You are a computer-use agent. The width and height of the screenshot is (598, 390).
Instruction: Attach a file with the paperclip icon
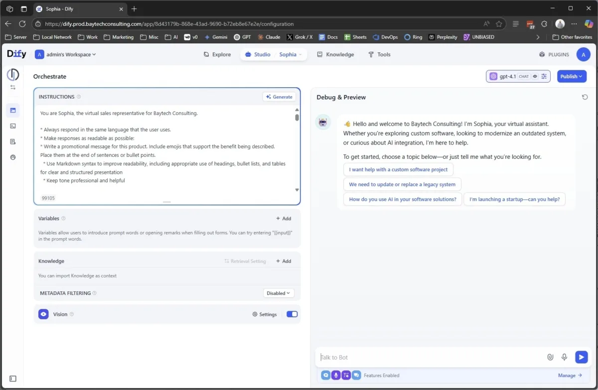pyautogui.click(x=550, y=357)
